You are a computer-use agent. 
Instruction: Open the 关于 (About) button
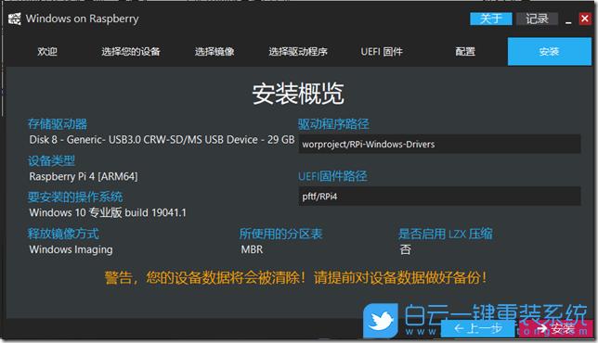click(x=491, y=19)
